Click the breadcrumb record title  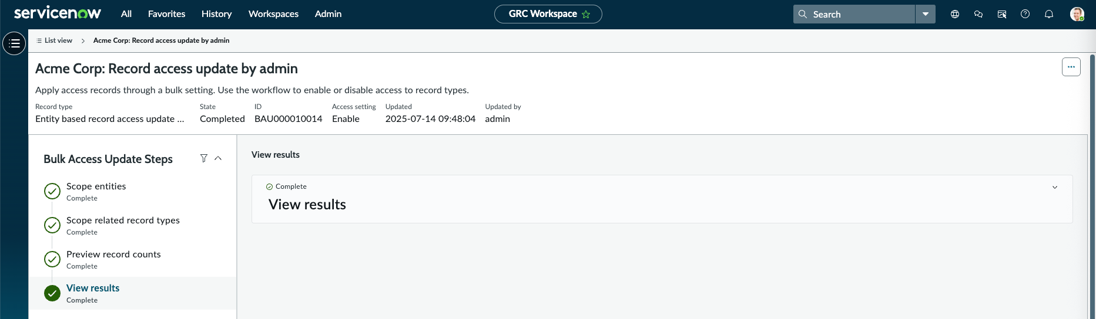[x=161, y=40]
